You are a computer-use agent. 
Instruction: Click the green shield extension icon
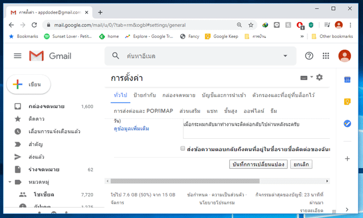[311, 25]
